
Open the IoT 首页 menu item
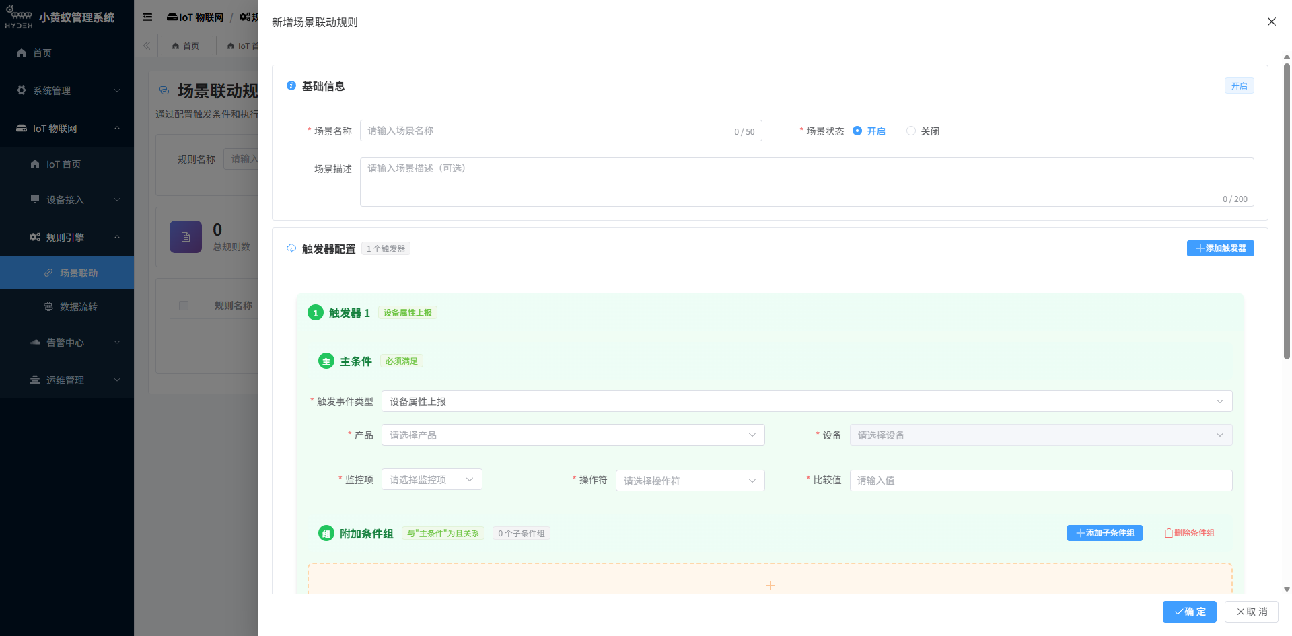67,164
